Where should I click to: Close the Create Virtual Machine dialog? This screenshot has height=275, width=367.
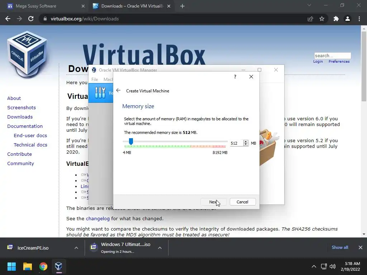(251, 77)
